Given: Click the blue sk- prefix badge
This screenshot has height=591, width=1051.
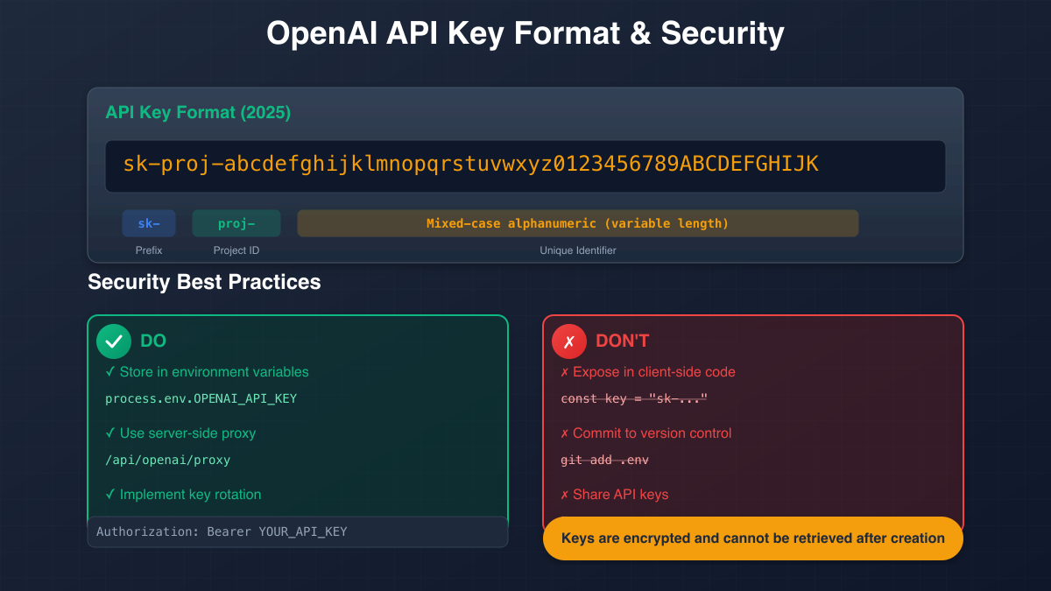Looking at the screenshot, I should [x=149, y=223].
